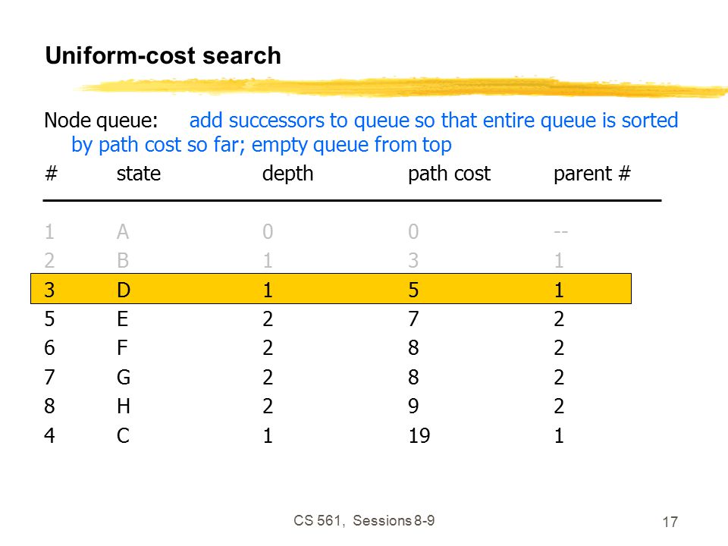Click the 'path cost' column header

click(x=449, y=174)
